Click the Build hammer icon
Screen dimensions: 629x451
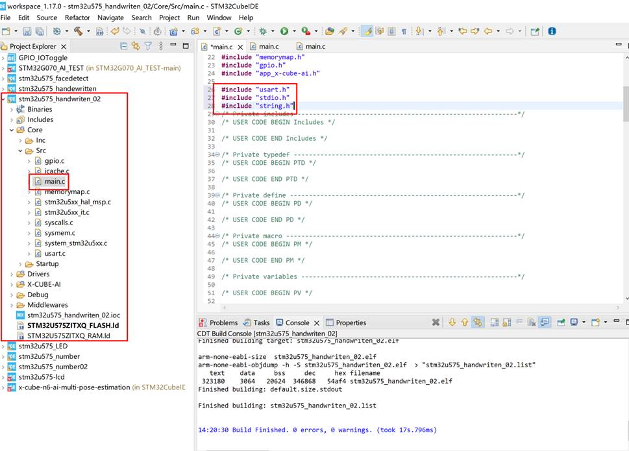coord(79,31)
